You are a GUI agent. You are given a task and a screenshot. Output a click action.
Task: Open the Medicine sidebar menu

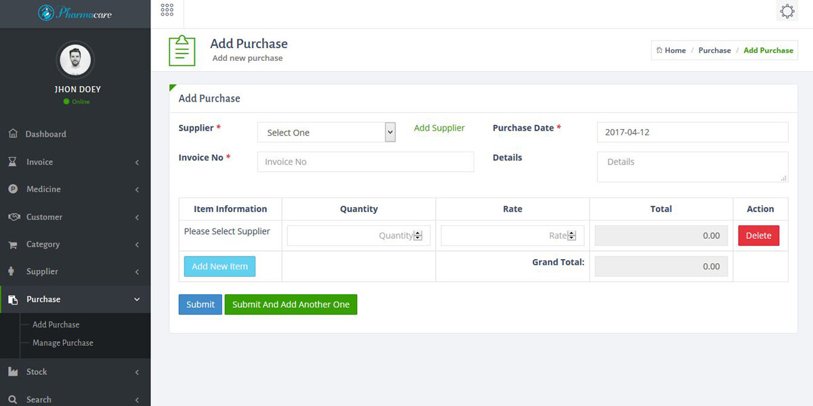click(75, 189)
